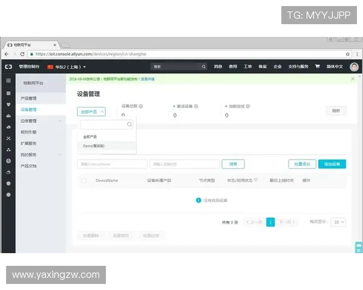Close the 物联网平台 browser tab

(55, 45)
